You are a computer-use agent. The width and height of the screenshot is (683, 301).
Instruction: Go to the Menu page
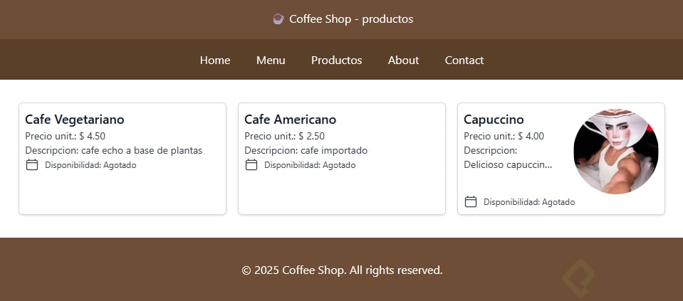(x=271, y=60)
